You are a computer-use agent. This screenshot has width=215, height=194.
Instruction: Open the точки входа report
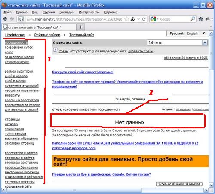click(x=14, y=129)
